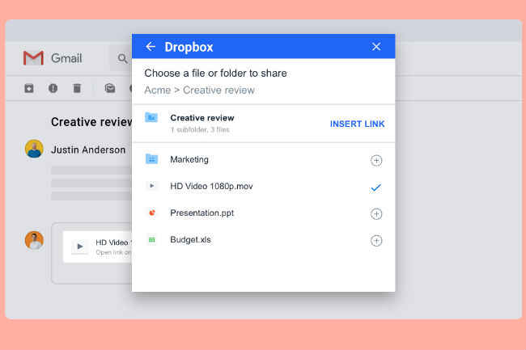Close the Dropbox dialog
Image resolution: width=526 pixels, height=350 pixels.
pos(376,47)
